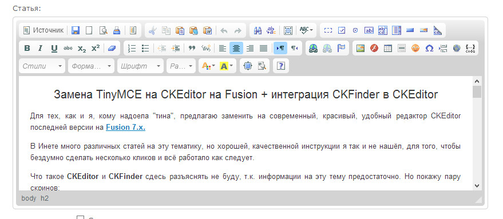Insert Page break icon
The height and width of the screenshot is (219, 503).
click(443, 48)
